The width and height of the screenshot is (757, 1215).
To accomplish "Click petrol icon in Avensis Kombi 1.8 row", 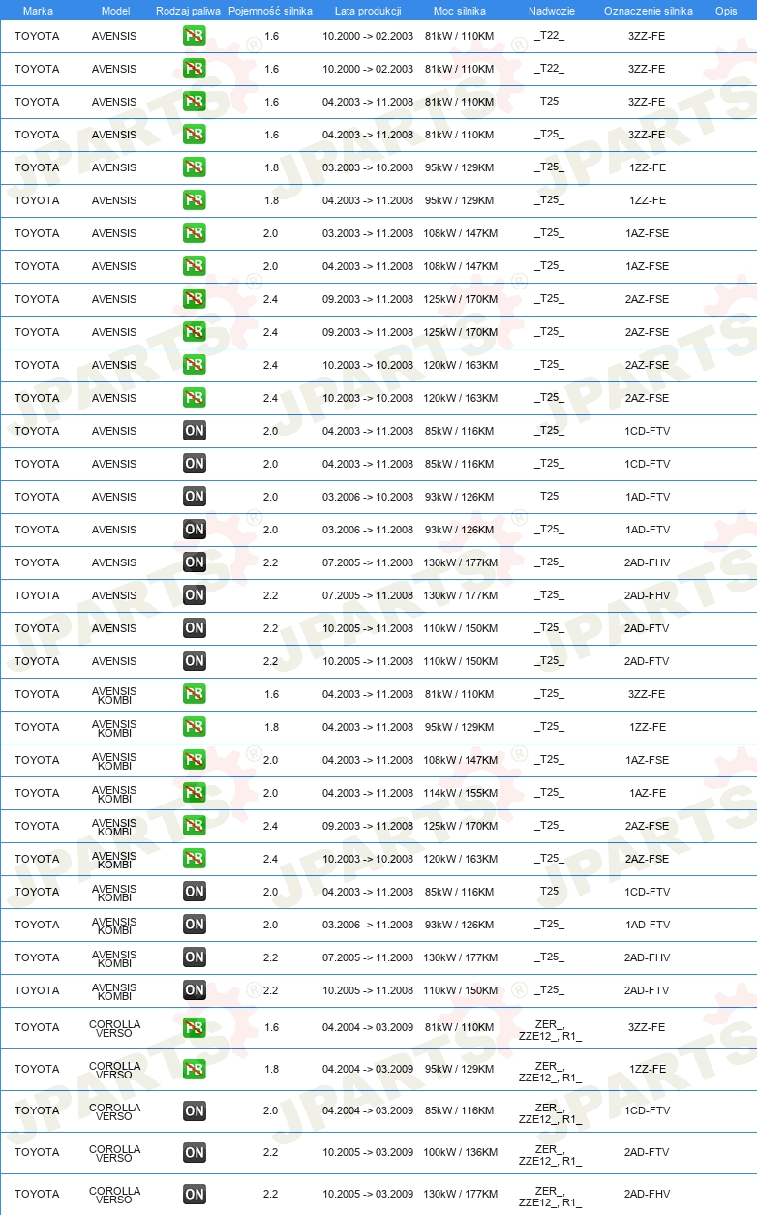I will (195, 727).
